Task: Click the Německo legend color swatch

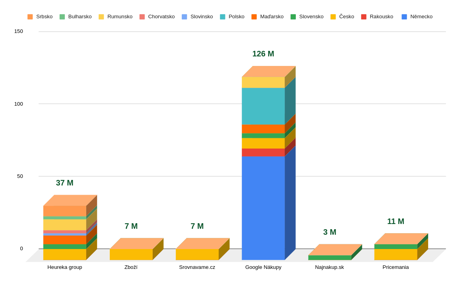Action: coord(404,17)
